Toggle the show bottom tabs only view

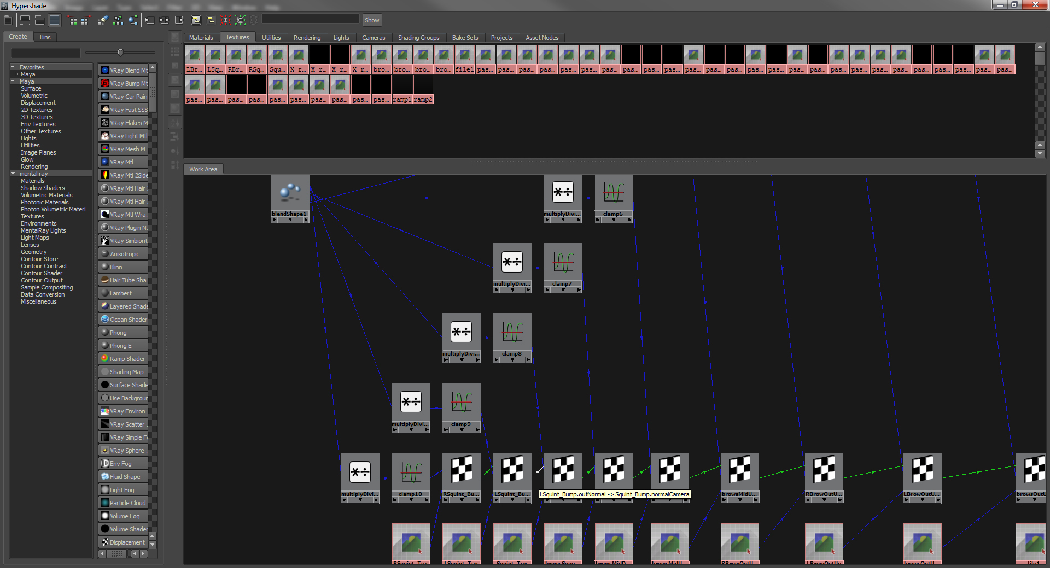pos(39,20)
